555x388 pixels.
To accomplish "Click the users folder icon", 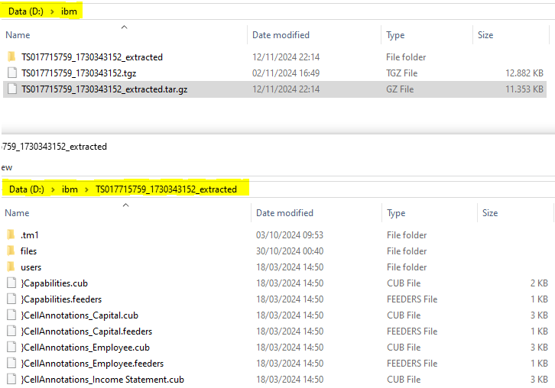I will click(x=11, y=267).
